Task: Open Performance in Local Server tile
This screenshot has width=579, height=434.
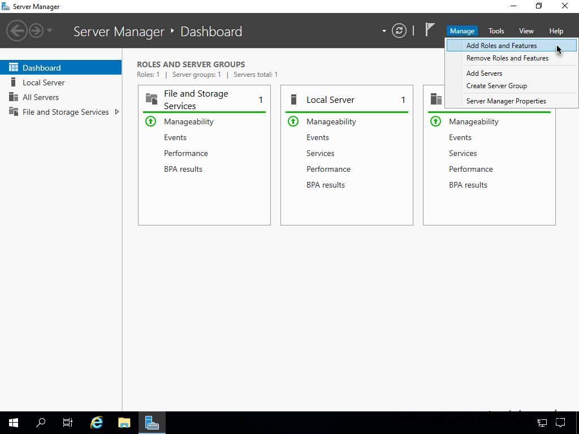Action: click(329, 169)
